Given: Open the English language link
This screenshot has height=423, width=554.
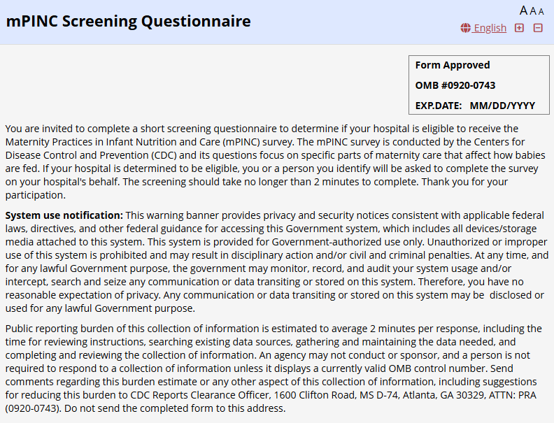Looking at the screenshot, I should tap(490, 28).
